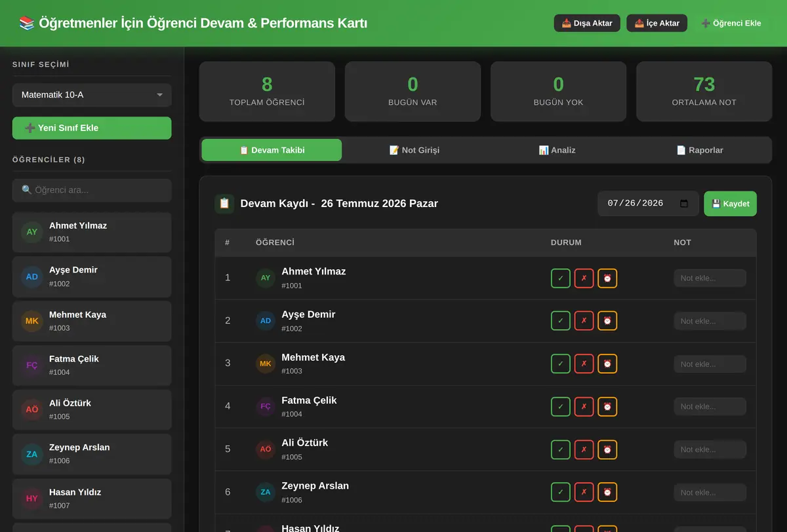This screenshot has width=787, height=532.
Task: Click the red X icon for Mehmet Kaya
Action: coord(584,364)
